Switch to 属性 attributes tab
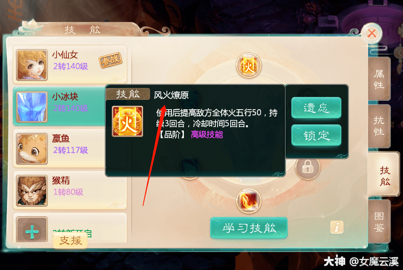 [x=379, y=79]
